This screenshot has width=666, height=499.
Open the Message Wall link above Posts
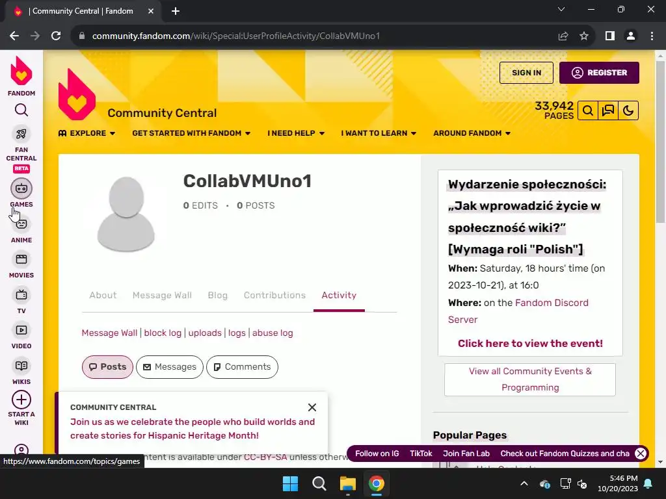pyautogui.click(x=109, y=333)
